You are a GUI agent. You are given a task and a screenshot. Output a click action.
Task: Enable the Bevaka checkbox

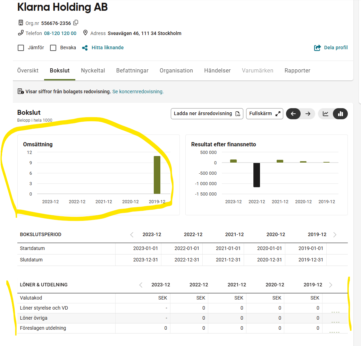click(x=53, y=48)
